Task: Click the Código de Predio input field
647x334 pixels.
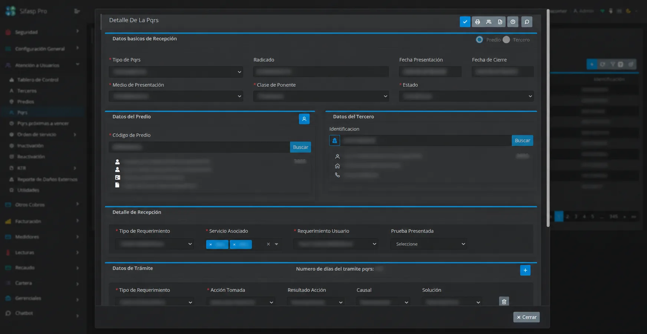Action: (200, 147)
